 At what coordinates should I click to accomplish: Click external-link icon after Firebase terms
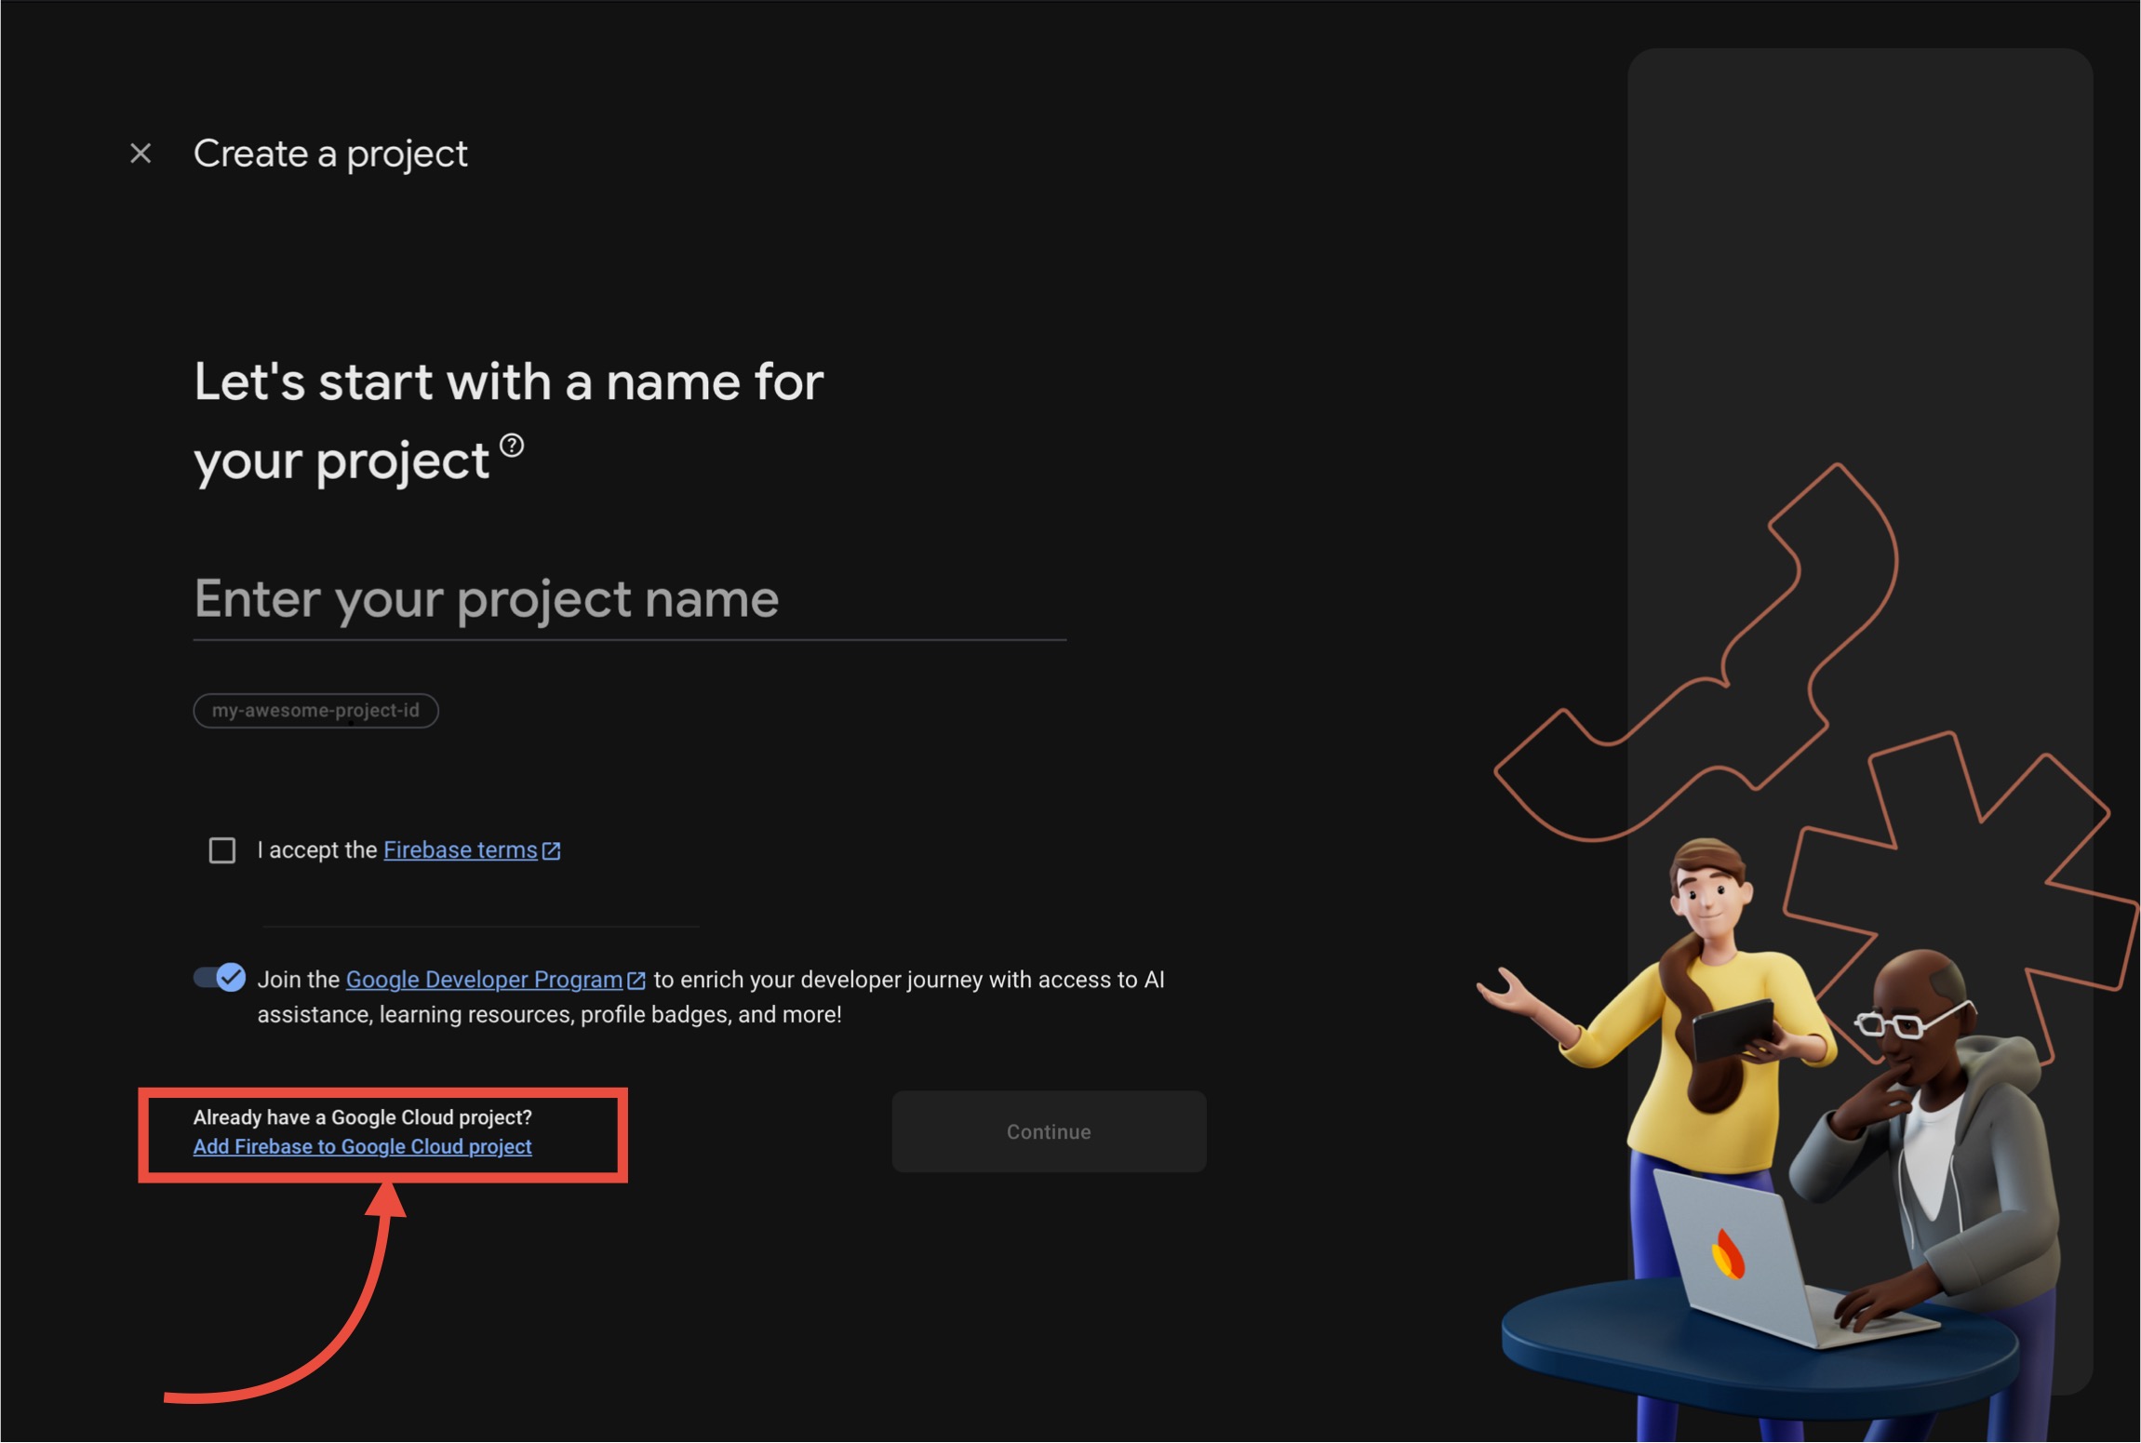click(552, 850)
